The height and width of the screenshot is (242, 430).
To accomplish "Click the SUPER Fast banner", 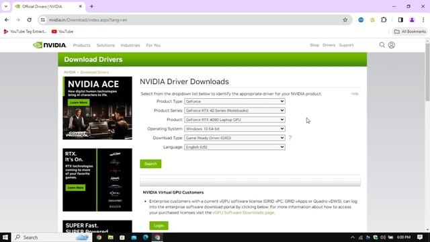I will 97,227.
